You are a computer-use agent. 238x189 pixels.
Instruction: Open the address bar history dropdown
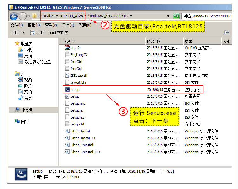point(168,16)
